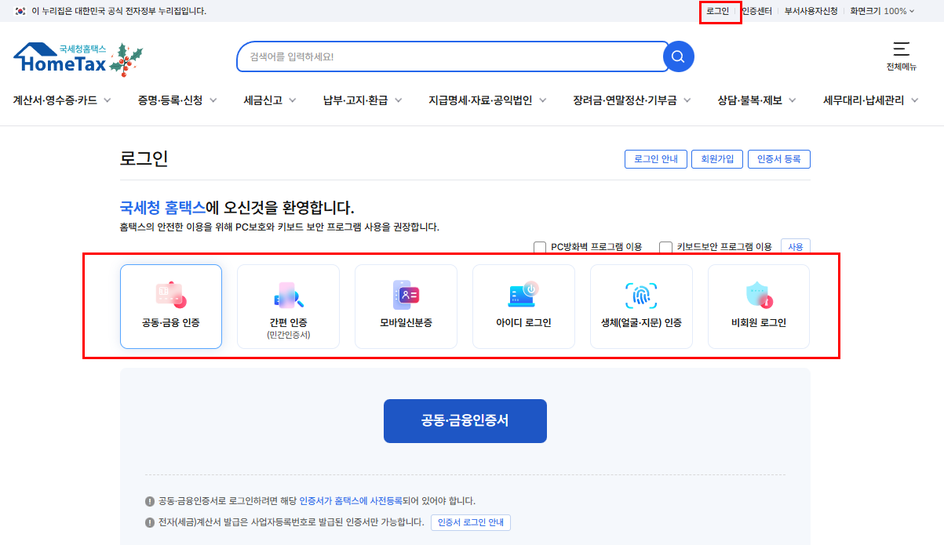Click the blue 공동·금융인증서 button
944x545 pixels.
pos(465,421)
